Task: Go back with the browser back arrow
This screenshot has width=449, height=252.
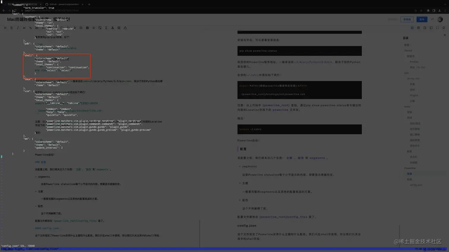Action: coord(4,10)
